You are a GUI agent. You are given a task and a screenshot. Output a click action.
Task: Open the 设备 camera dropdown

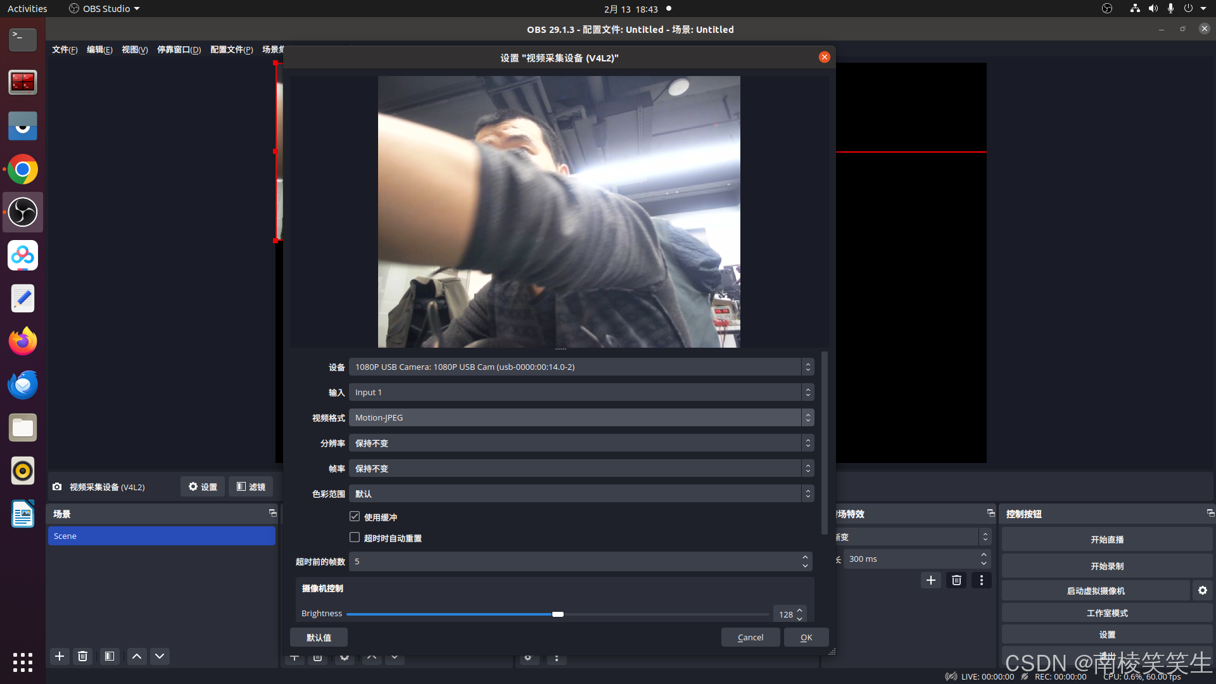(x=581, y=367)
